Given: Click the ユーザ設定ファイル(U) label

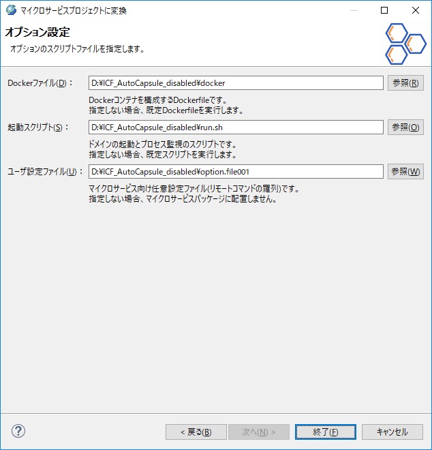Looking at the screenshot, I should 45,172.
